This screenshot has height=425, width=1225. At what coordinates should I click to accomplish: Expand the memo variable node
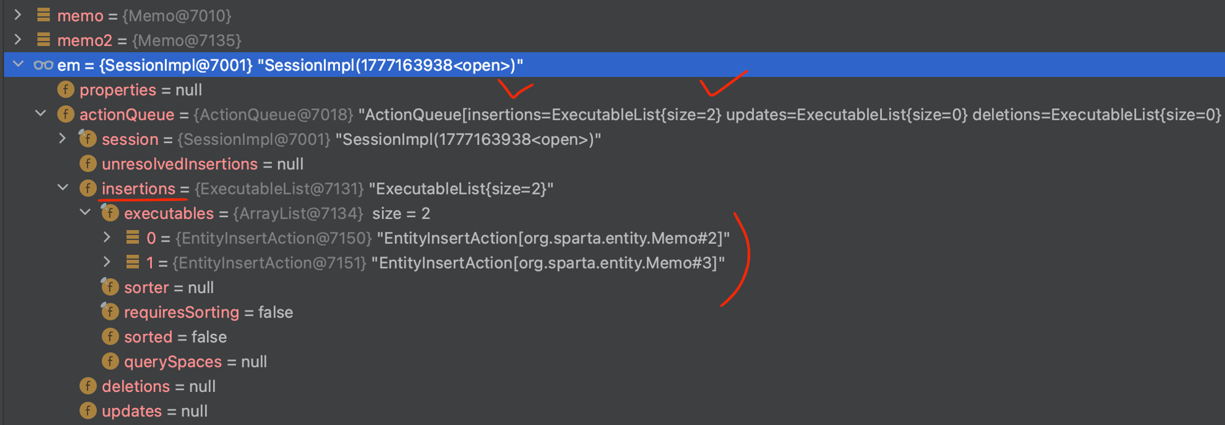(x=18, y=15)
